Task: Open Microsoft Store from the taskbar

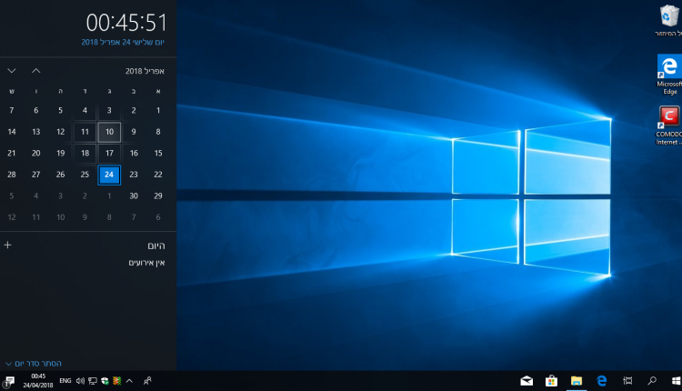Action: click(552, 381)
